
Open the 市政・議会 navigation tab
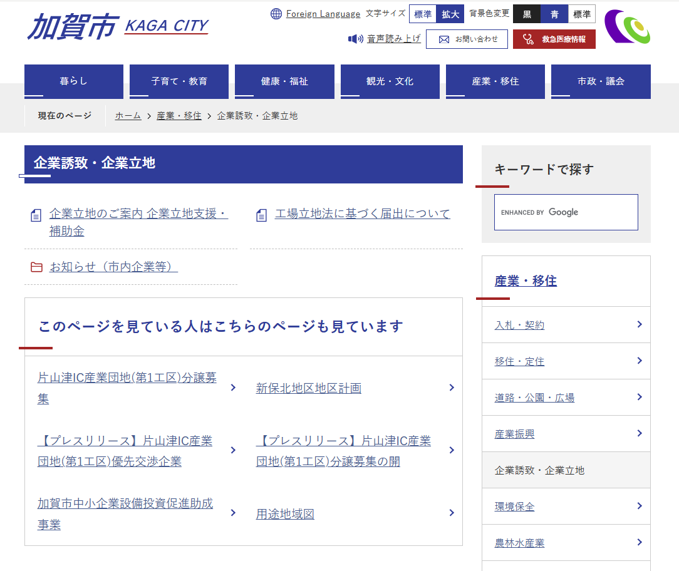pos(601,81)
